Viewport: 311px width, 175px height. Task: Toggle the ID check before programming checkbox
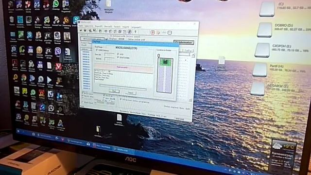pyautogui.click(x=121, y=99)
